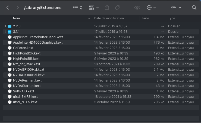201x123 pixels.
Task: Expand the 2.2.0 folder disclosure arrow
Action: (x=5, y=26)
